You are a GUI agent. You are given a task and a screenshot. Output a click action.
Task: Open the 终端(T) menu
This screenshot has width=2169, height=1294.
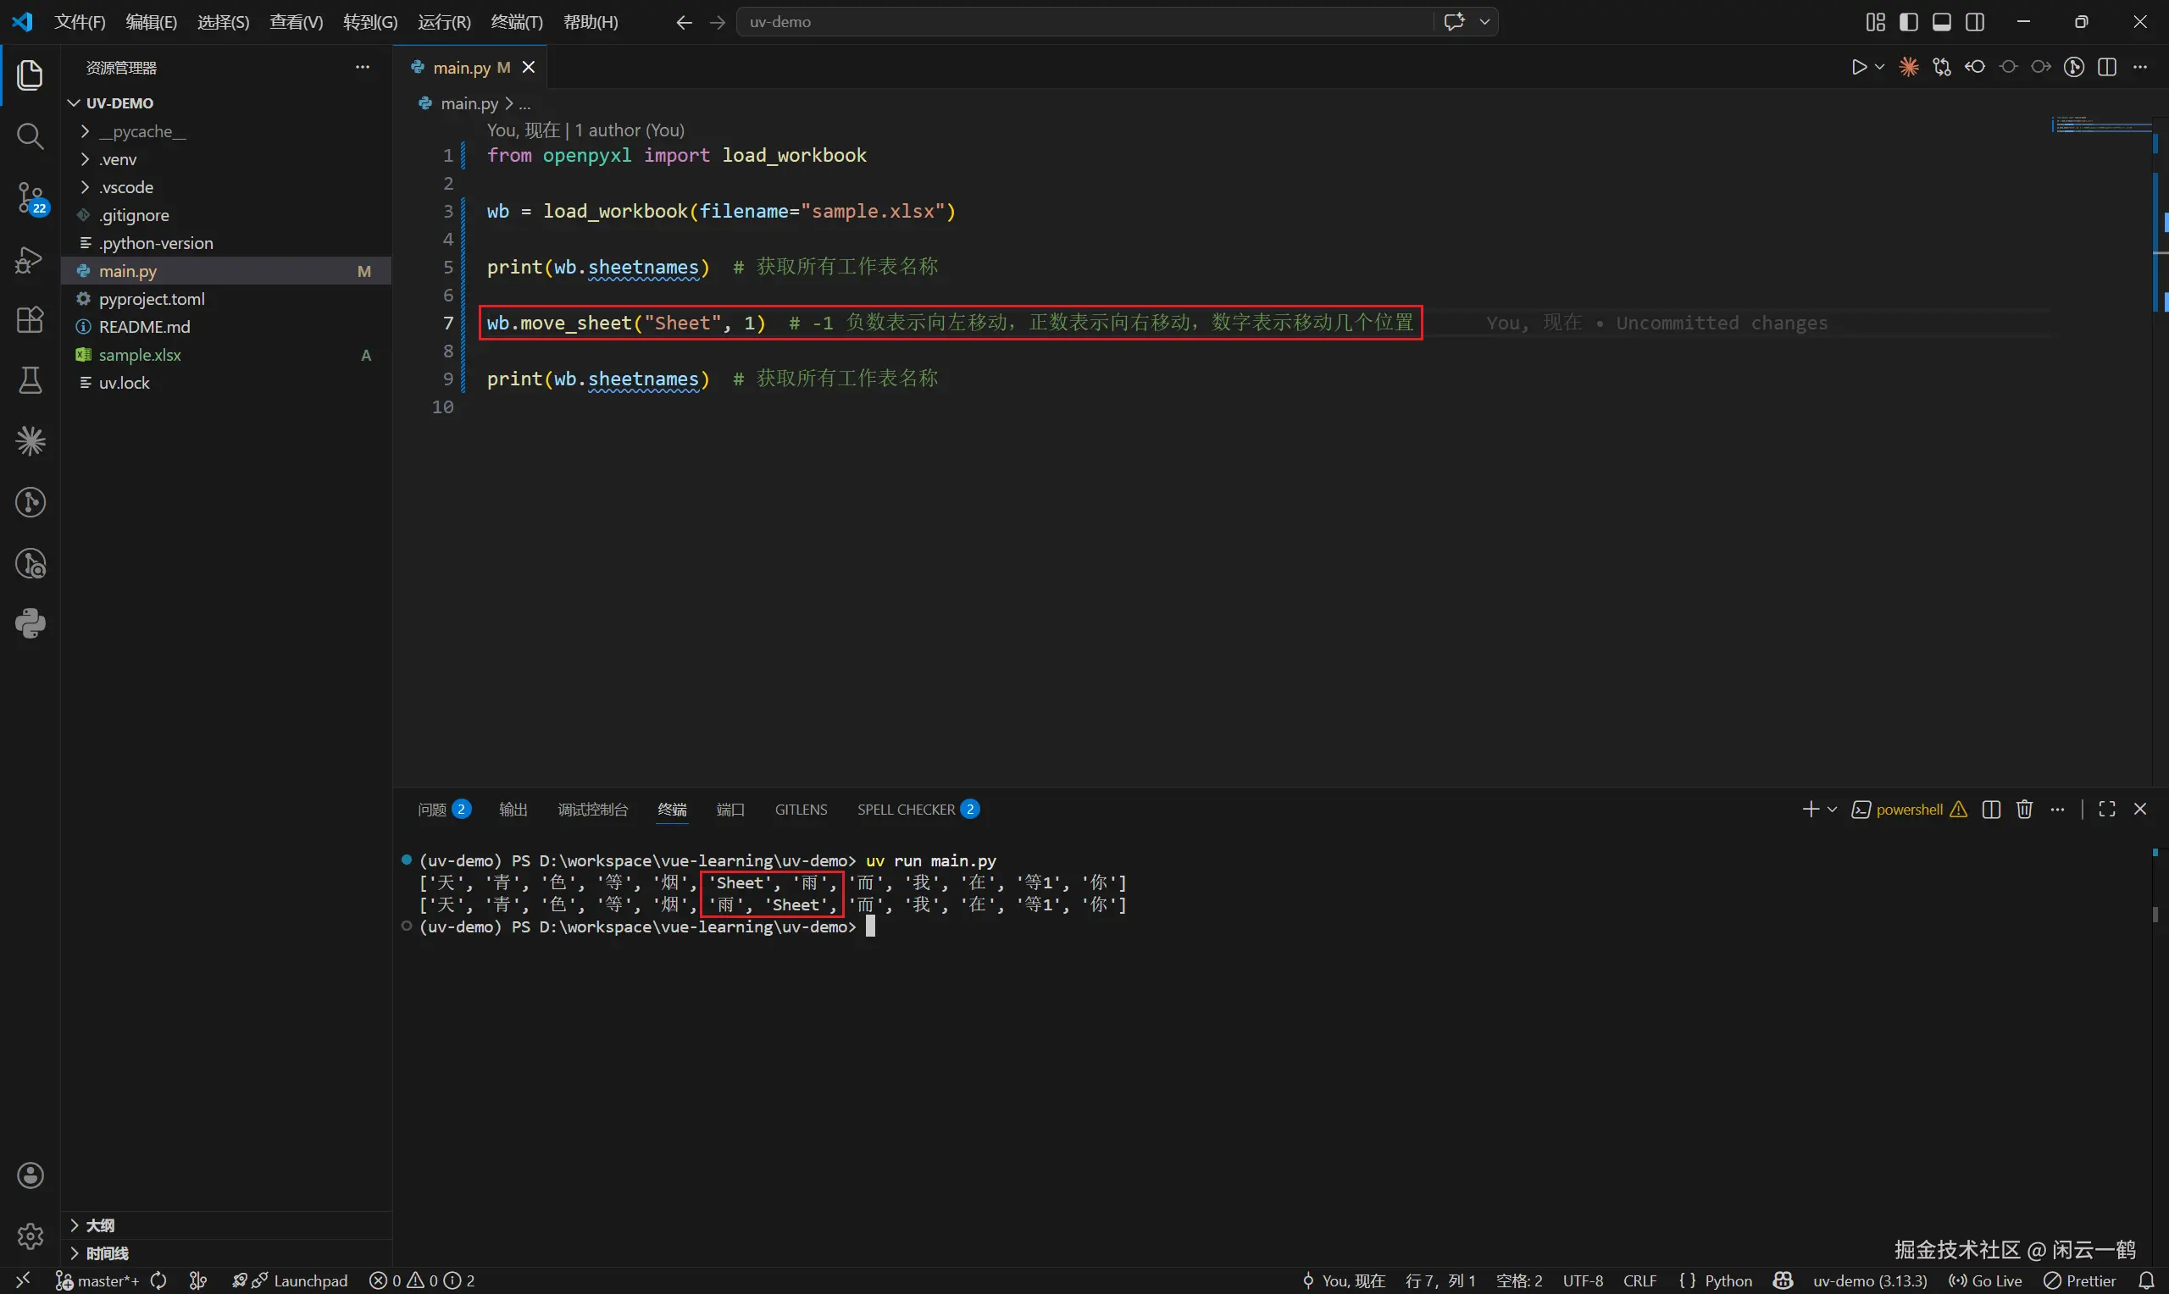coord(516,22)
